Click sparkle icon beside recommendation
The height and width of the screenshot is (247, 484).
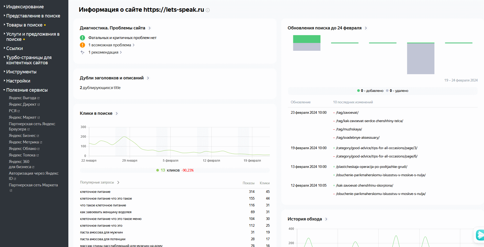(82, 52)
